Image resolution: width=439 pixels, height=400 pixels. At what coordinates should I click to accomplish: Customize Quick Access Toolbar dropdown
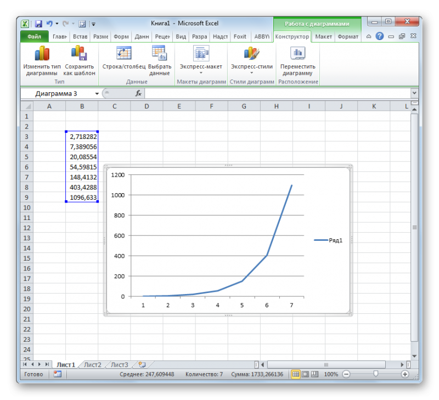coord(93,24)
